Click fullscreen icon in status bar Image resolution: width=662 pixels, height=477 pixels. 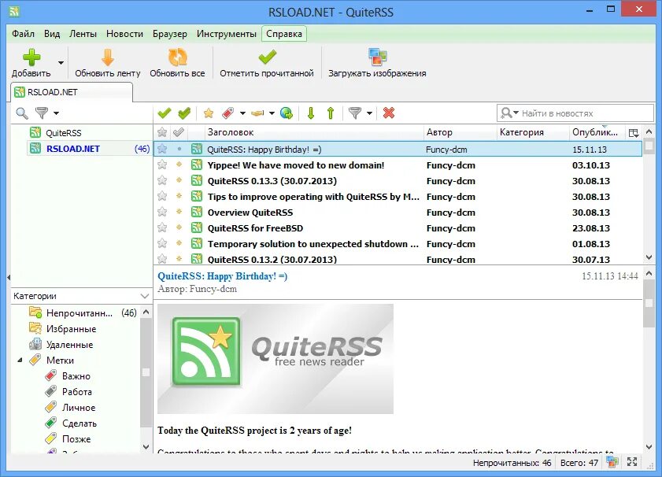pyautogui.click(x=632, y=462)
